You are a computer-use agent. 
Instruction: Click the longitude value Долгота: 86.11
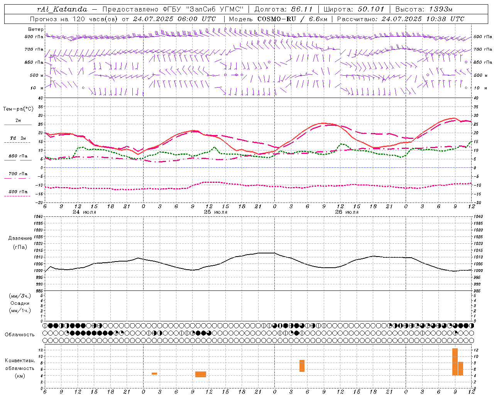coord(284,9)
